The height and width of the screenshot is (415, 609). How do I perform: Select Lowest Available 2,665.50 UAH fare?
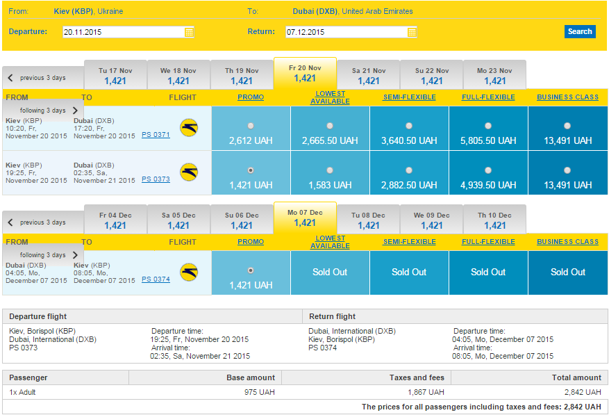pyautogui.click(x=330, y=126)
